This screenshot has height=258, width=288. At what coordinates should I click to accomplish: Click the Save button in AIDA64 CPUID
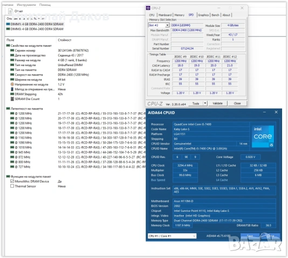tap(250, 236)
